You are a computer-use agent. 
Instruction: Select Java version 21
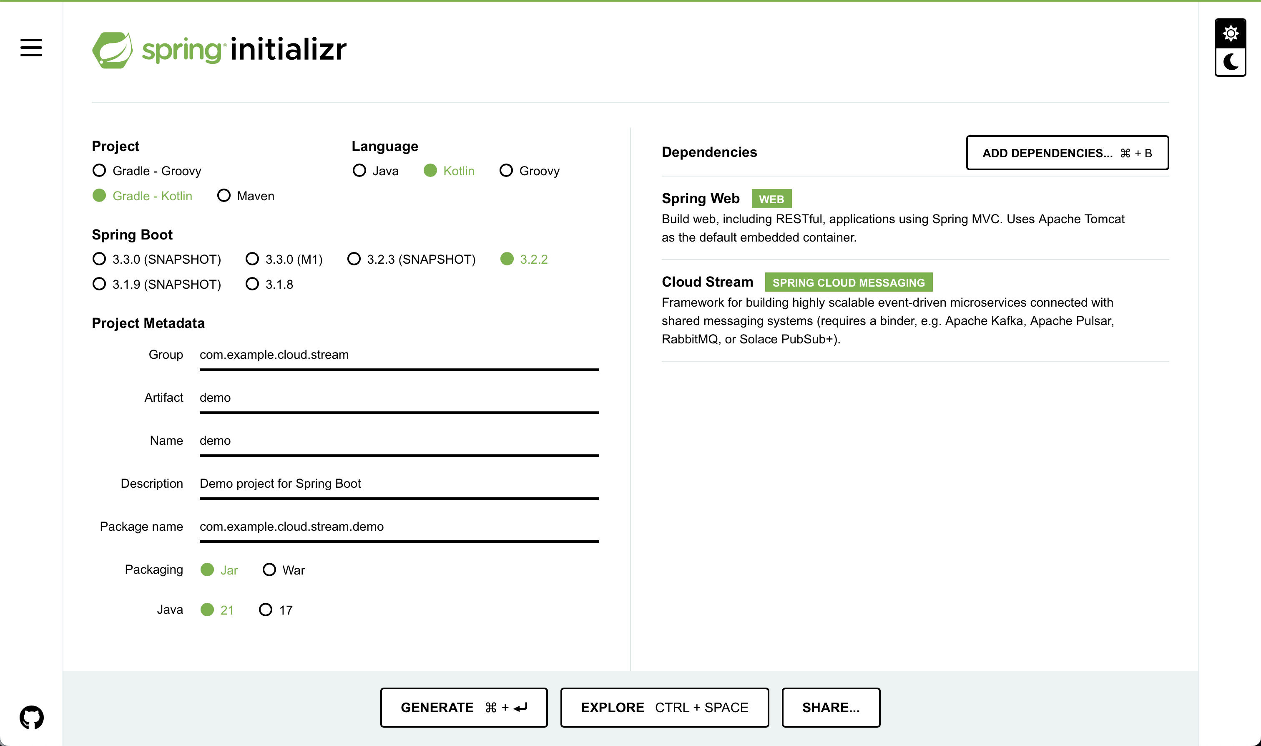pyautogui.click(x=217, y=610)
